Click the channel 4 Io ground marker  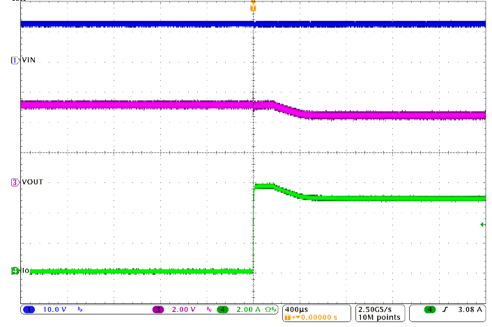coord(13,271)
